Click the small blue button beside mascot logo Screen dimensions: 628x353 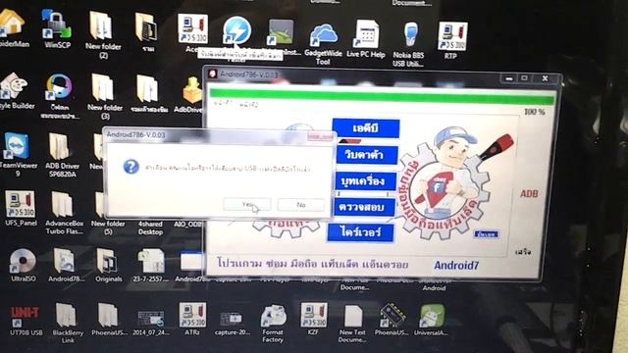[x=487, y=233]
